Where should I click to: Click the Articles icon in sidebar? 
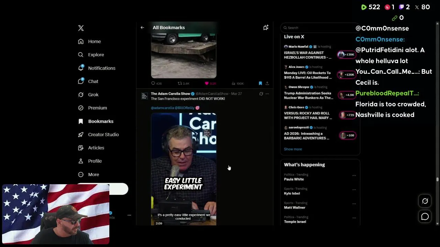tap(81, 148)
